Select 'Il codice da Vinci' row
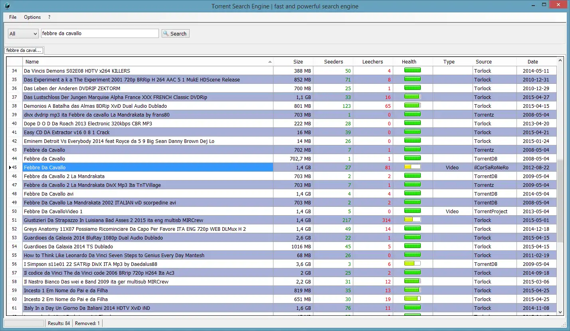This screenshot has width=570, height=331. (x=282, y=273)
